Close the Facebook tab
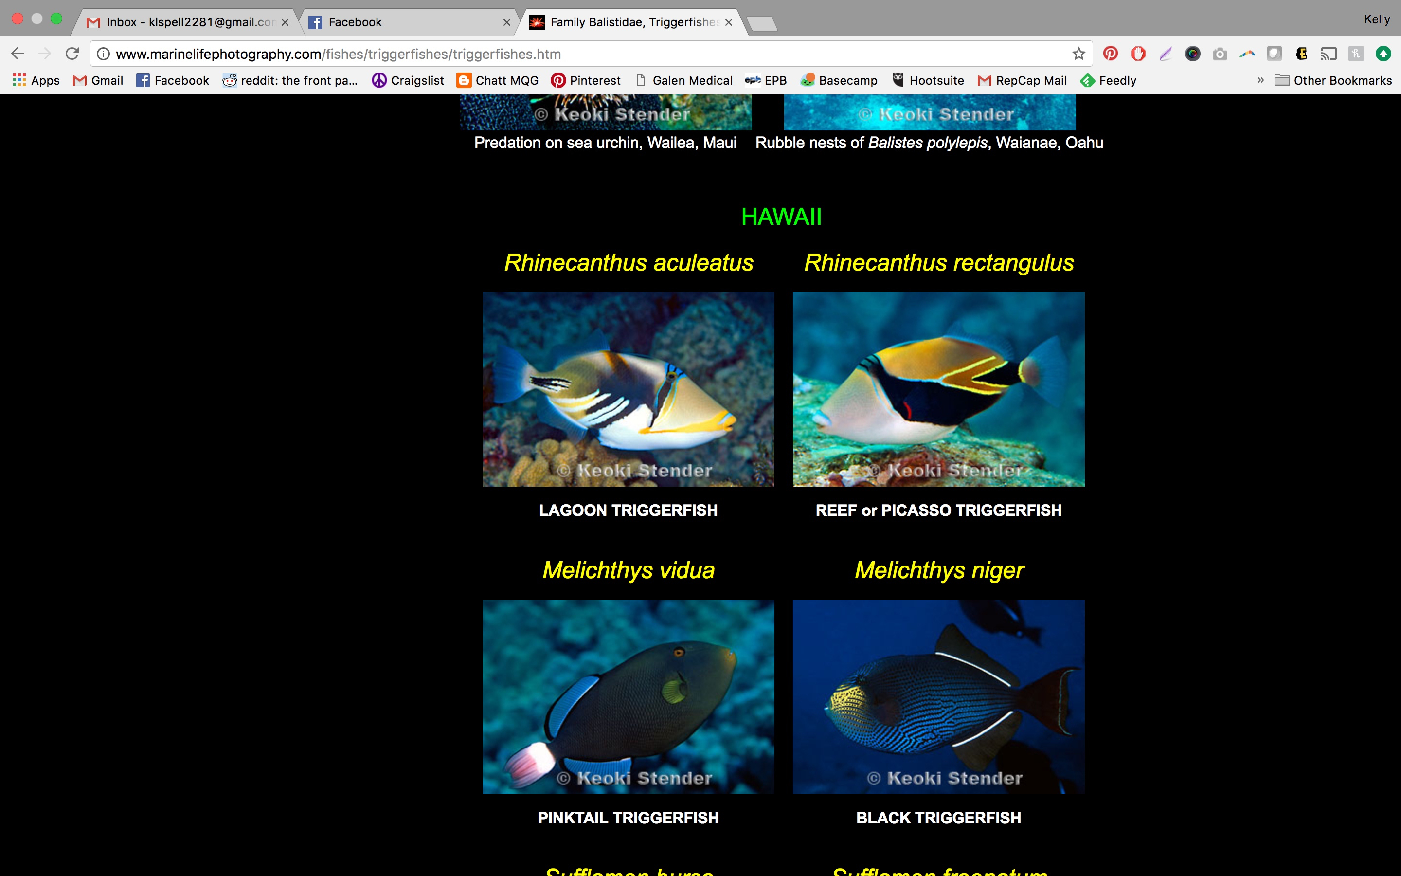The height and width of the screenshot is (876, 1401). pyautogui.click(x=506, y=22)
